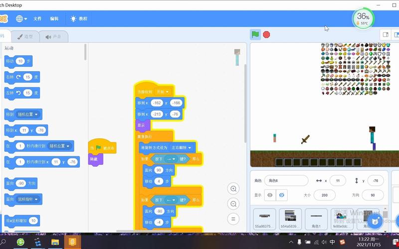Click the green flag to run project
This screenshot has width=399, height=249.
click(x=255, y=34)
